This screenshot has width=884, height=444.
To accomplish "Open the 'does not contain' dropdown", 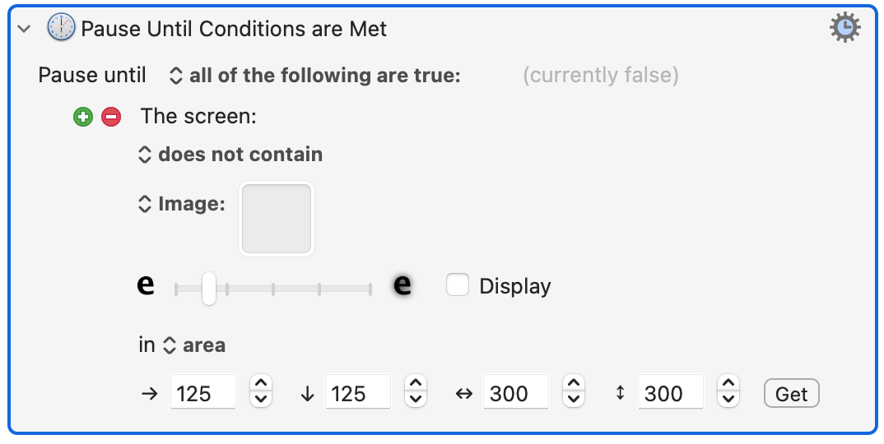I will pos(230,155).
